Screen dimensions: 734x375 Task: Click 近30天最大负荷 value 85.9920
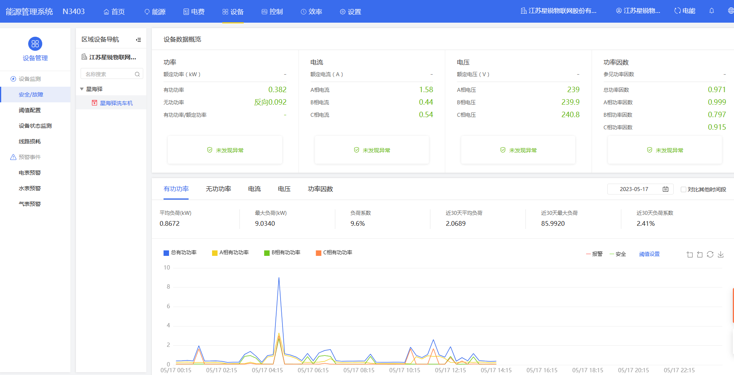[553, 223]
